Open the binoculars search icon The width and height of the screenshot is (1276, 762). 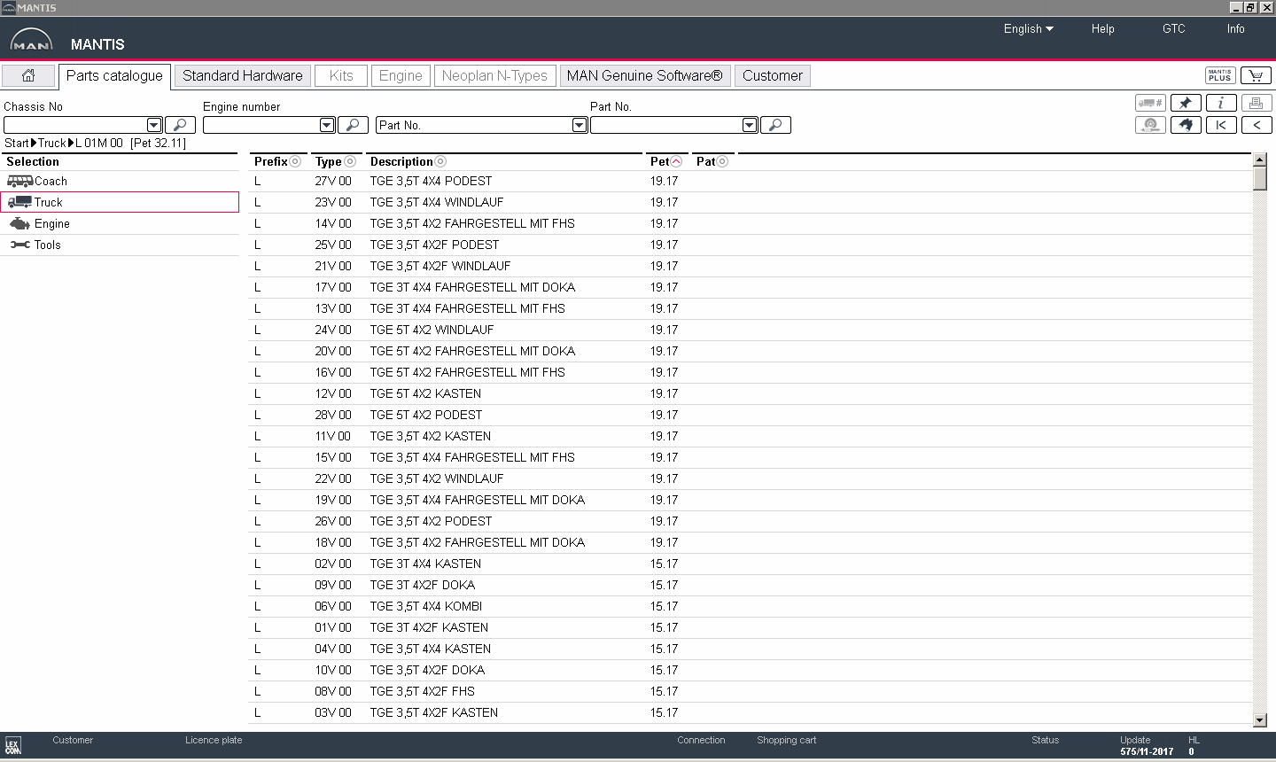(x=1186, y=125)
